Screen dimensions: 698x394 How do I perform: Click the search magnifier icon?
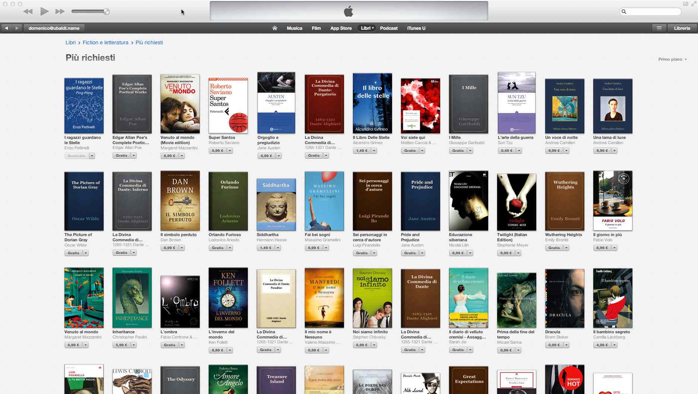(x=624, y=12)
